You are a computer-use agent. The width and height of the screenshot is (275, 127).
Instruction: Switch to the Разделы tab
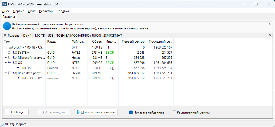pos(9,17)
